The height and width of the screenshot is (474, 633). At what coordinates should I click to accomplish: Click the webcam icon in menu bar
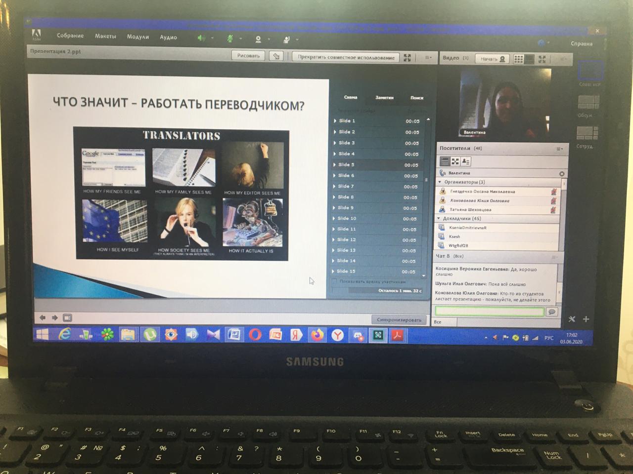(258, 39)
